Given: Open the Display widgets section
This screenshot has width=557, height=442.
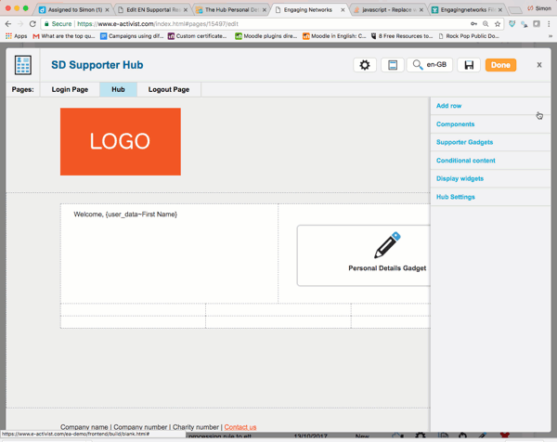Looking at the screenshot, I should [x=460, y=178].
